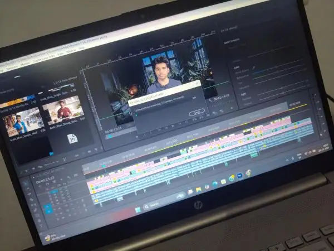
Task: Click the White Balance eyedropper in Lumetri
Action: 254,67
